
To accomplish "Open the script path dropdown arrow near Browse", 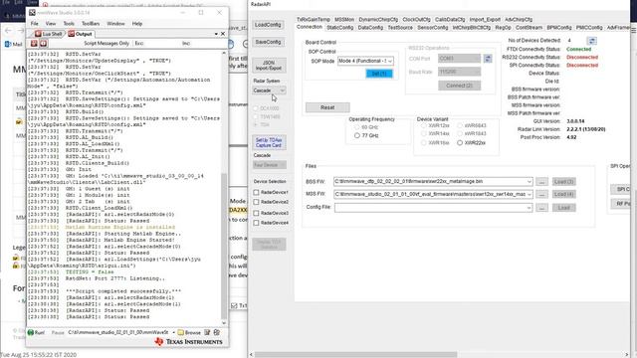I will [x=174, y=332].
